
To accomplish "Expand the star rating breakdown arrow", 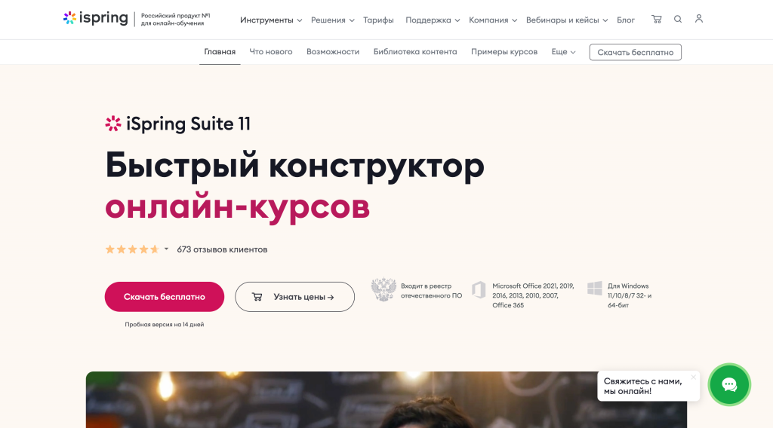I will click(166, 249).
